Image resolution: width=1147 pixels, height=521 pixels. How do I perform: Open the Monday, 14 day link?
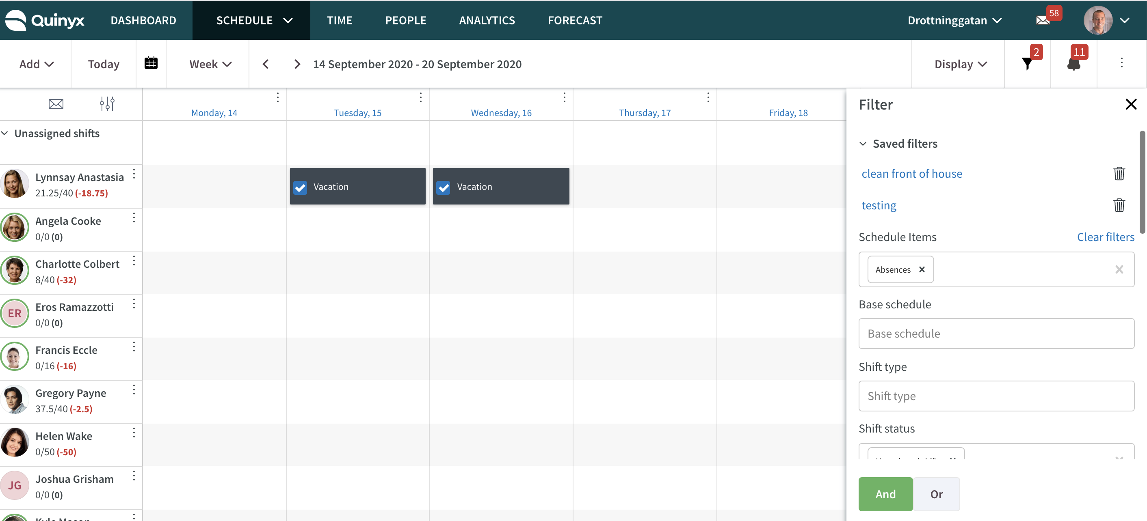(x=214, y=112)
